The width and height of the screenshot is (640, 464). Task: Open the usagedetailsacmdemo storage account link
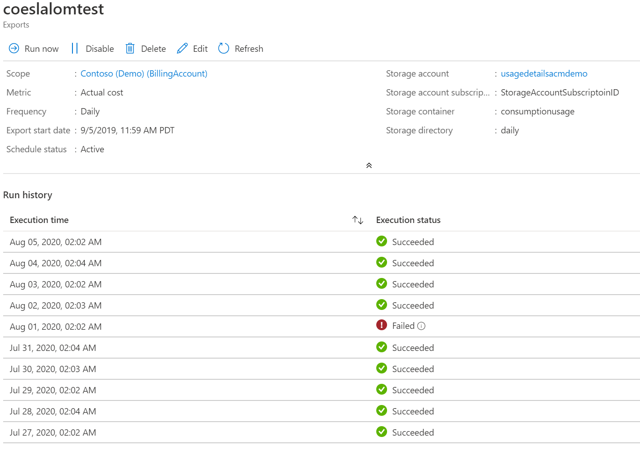tap(544, 73)
